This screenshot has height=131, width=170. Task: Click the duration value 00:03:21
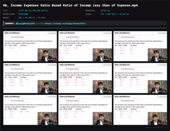(105, 11)
